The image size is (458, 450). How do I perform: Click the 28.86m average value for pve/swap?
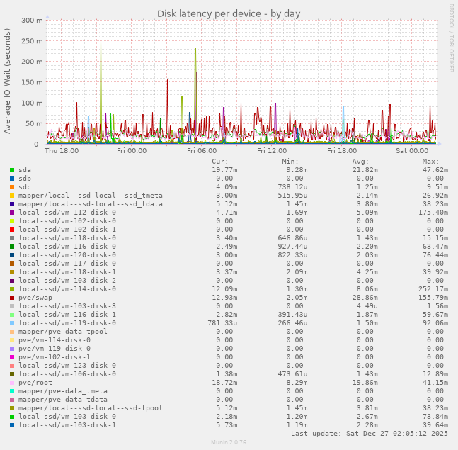pos(365,298)
